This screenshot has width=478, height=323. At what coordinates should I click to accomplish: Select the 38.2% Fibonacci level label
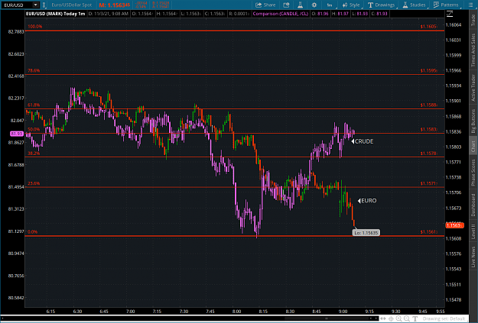coord(34,153)
